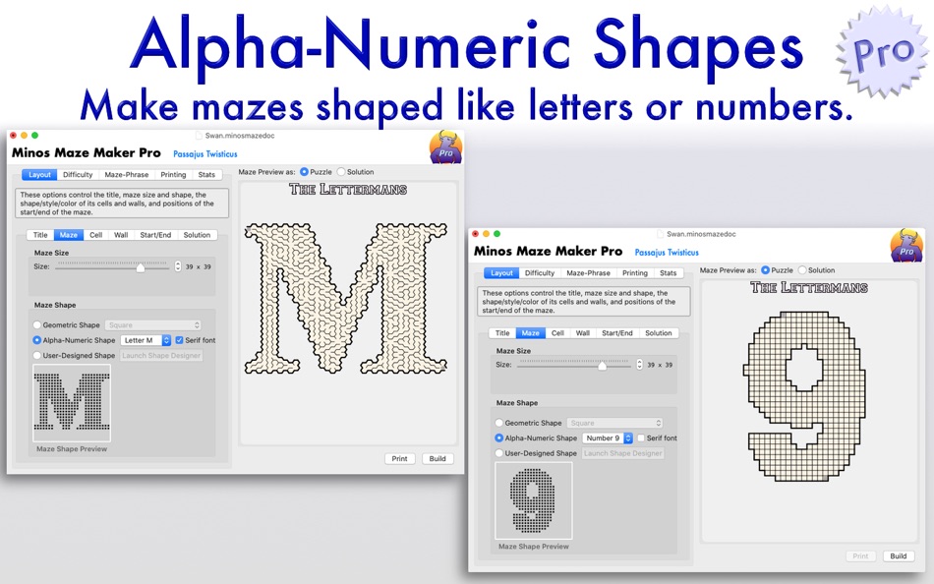This screenshot has height=584, width=934.
Task: Click the 9-shaped maze in preview area
Action: pos(805,396)
